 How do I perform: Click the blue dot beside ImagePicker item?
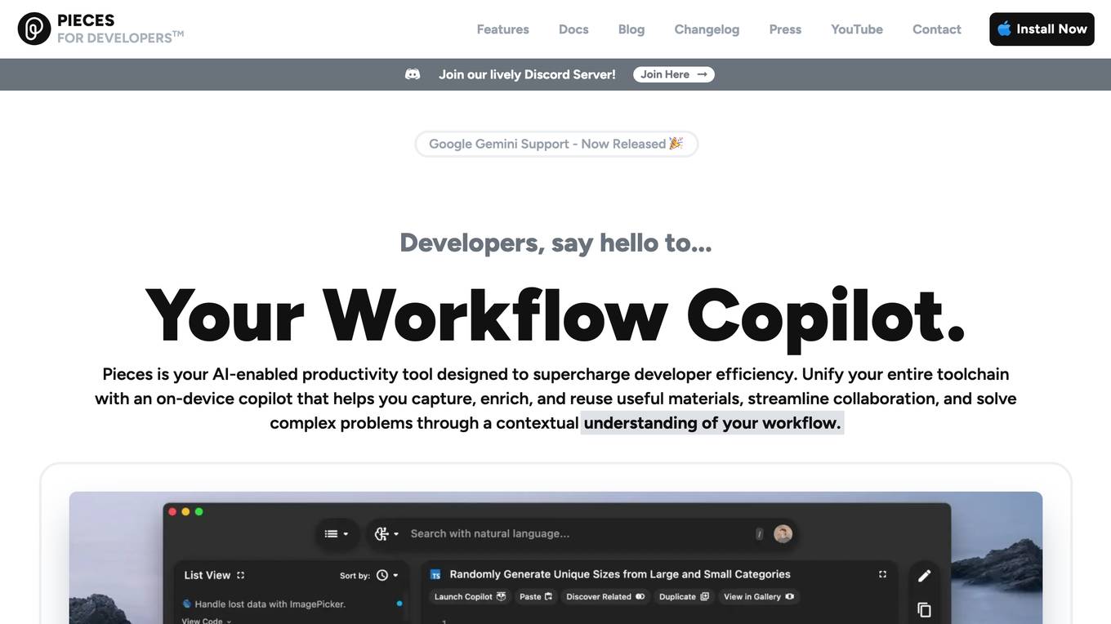click(399, 604)
